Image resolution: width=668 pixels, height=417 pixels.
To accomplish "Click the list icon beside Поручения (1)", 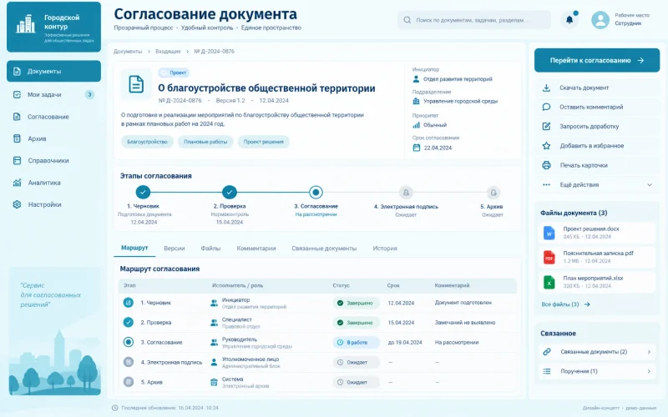I will 547,371.
